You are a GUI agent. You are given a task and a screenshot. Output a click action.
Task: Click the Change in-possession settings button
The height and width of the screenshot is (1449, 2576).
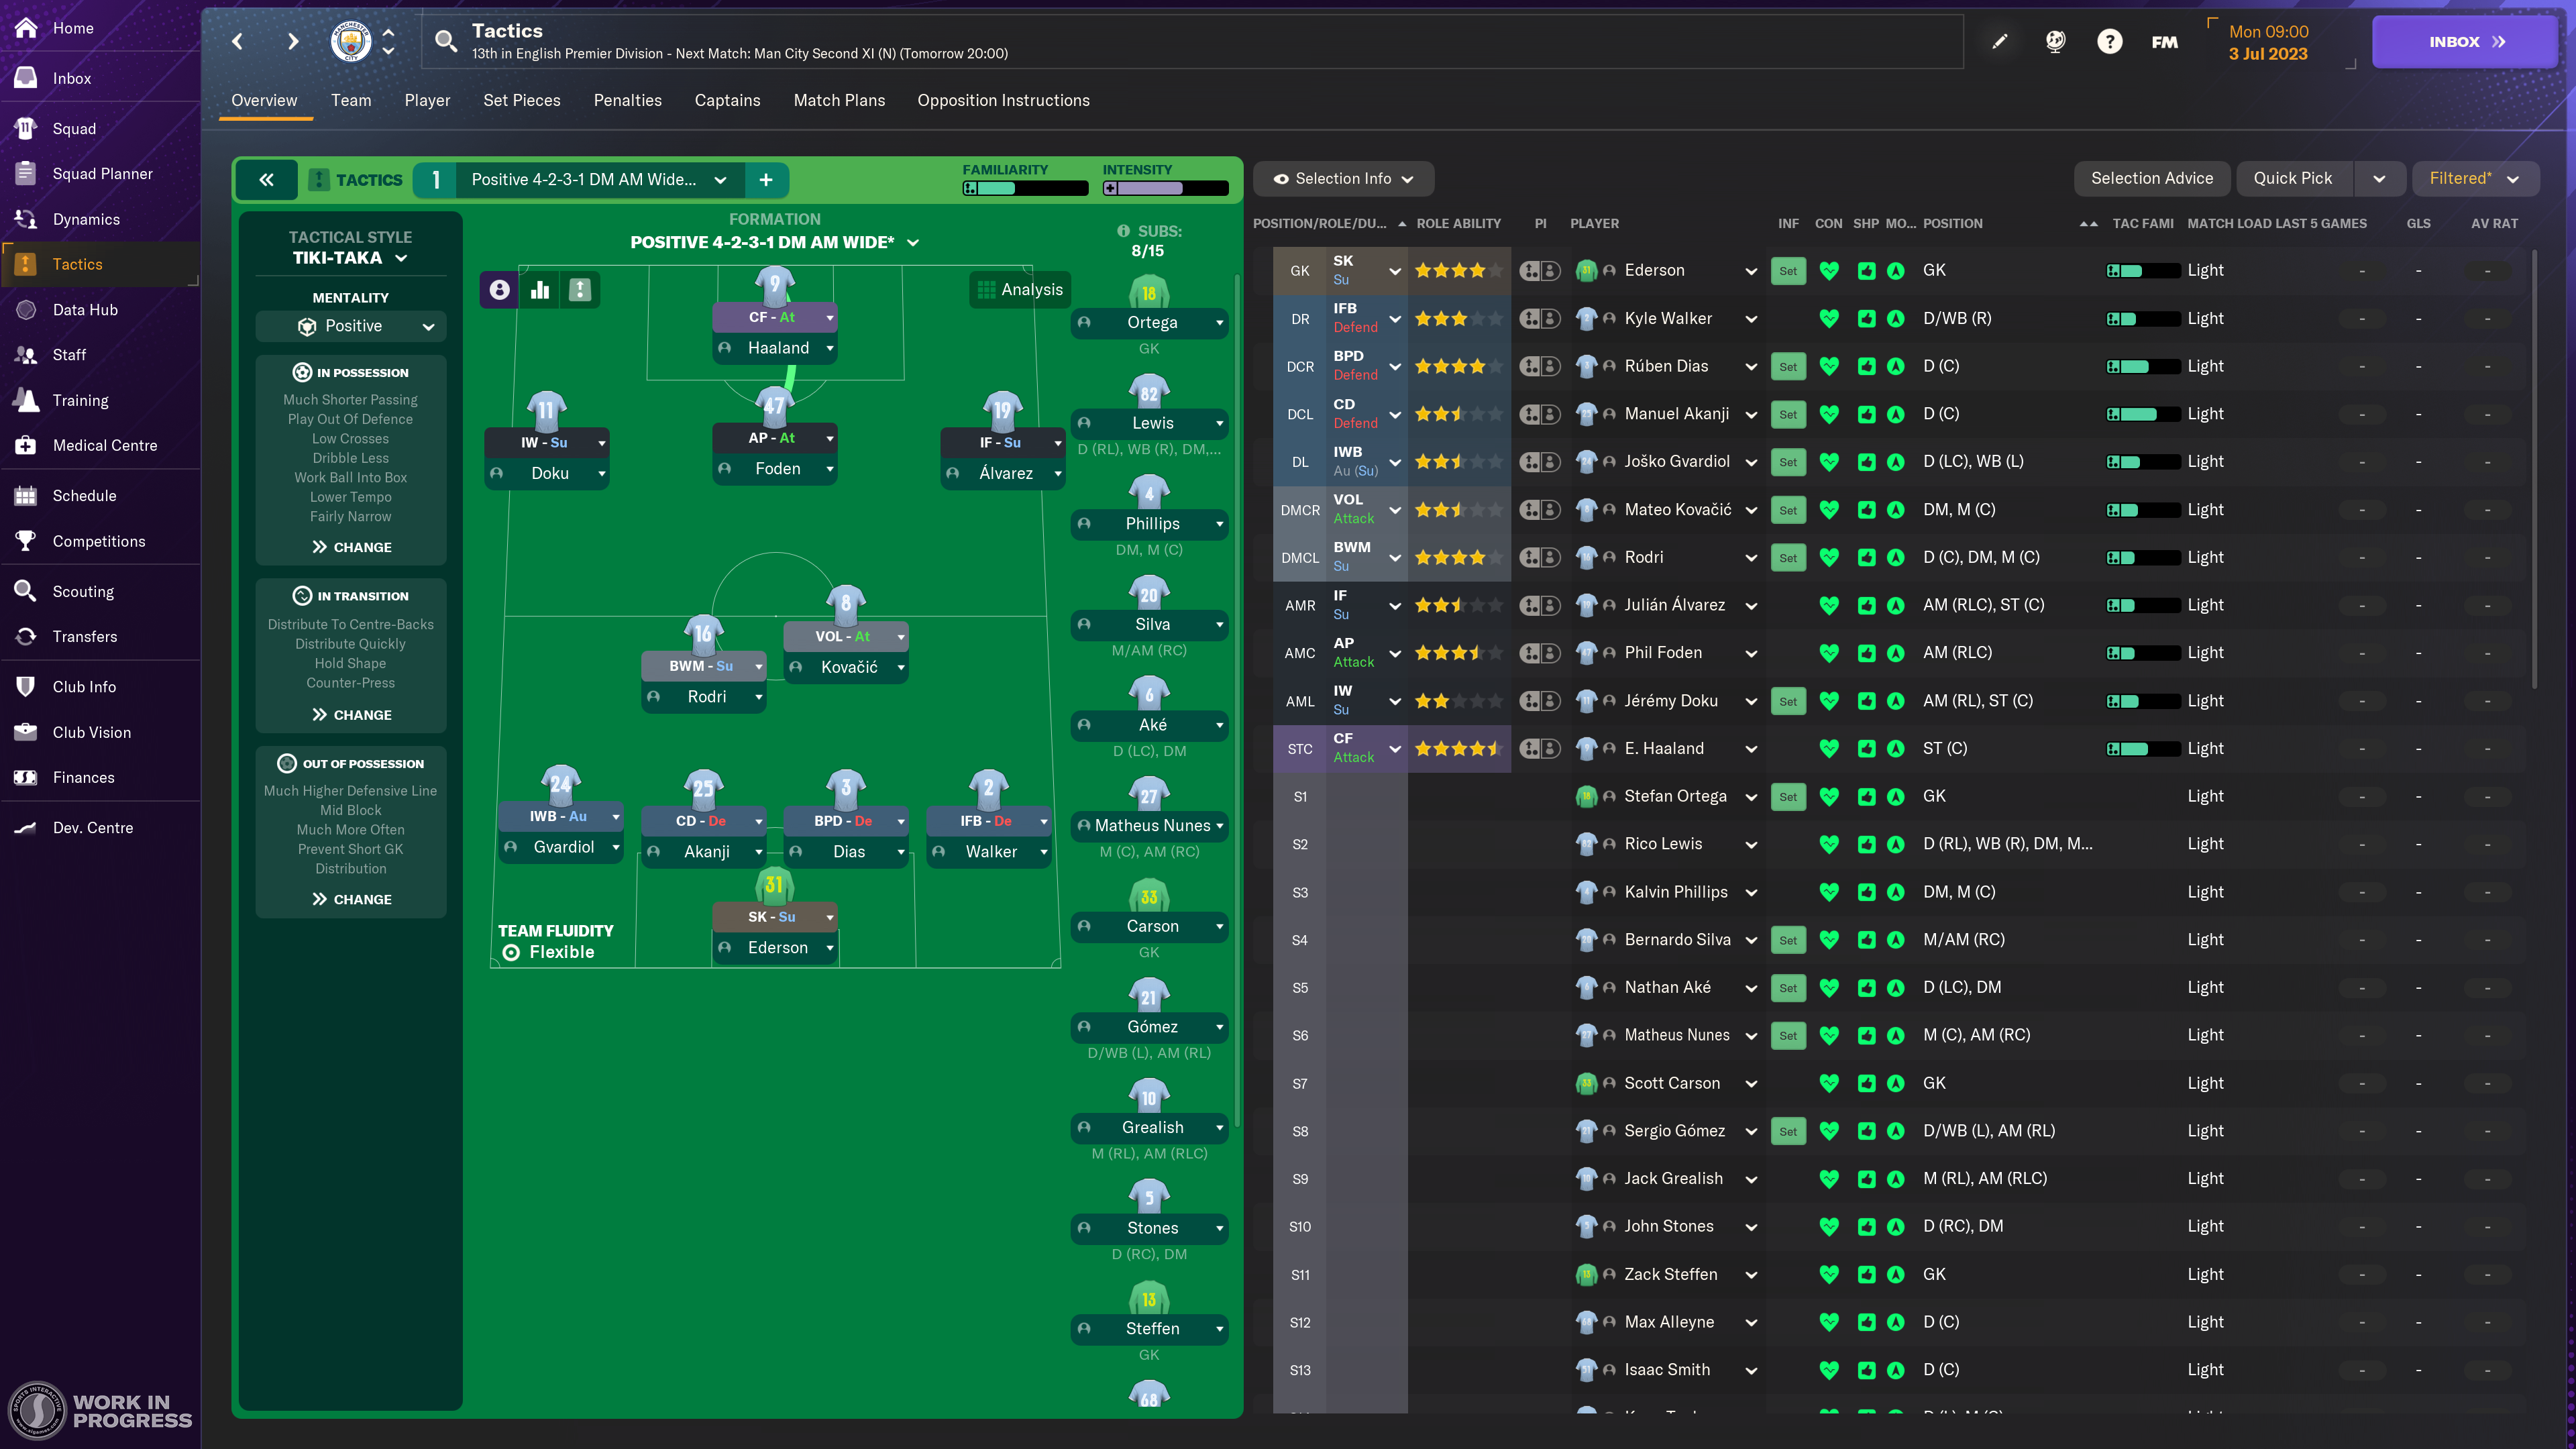pyautogui.click(x=349, y=547)
